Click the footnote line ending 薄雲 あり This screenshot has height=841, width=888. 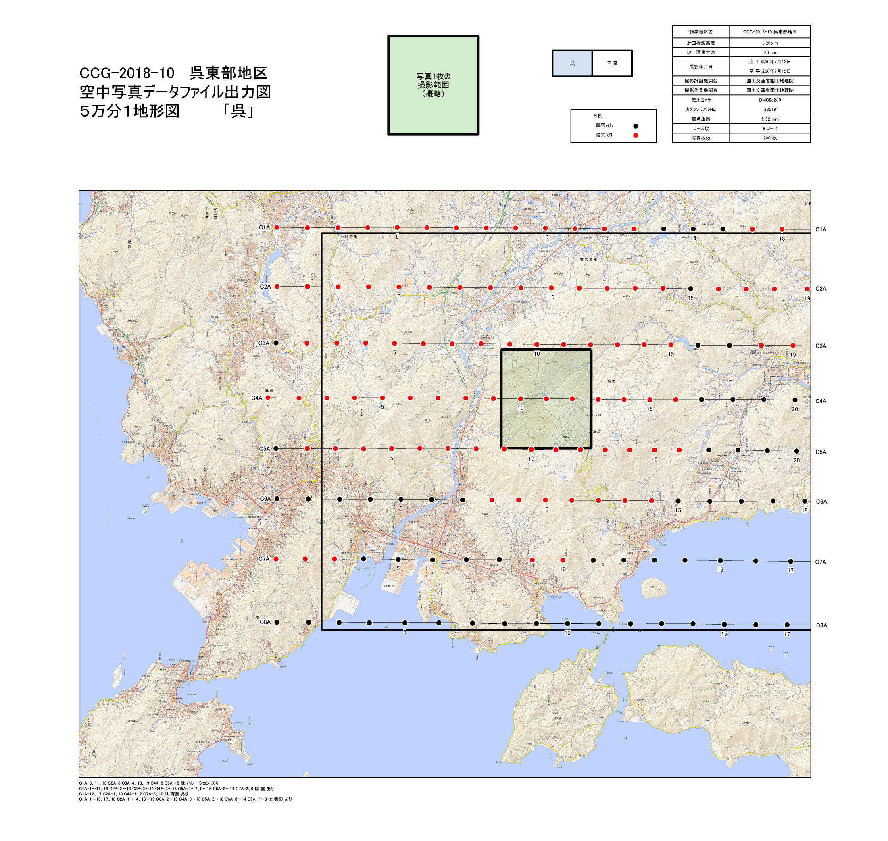coord(133,793)
